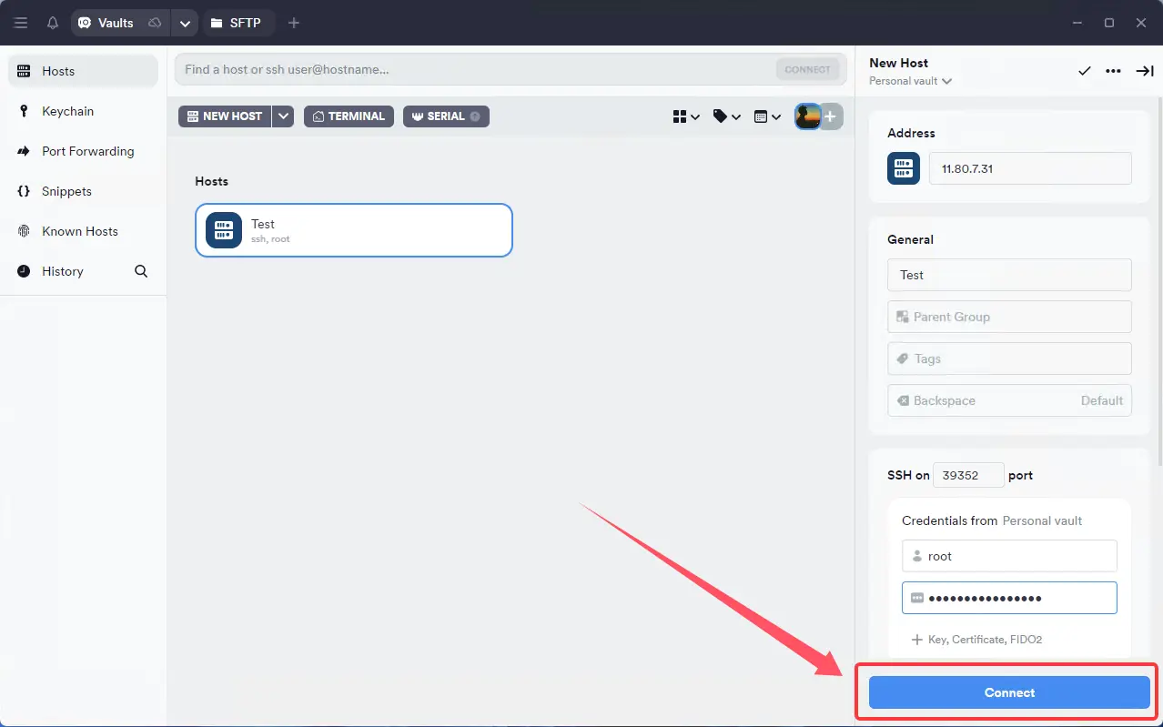Click the server icon beside address field
This screenshot has height=727, width=1163.
[903, 168]
